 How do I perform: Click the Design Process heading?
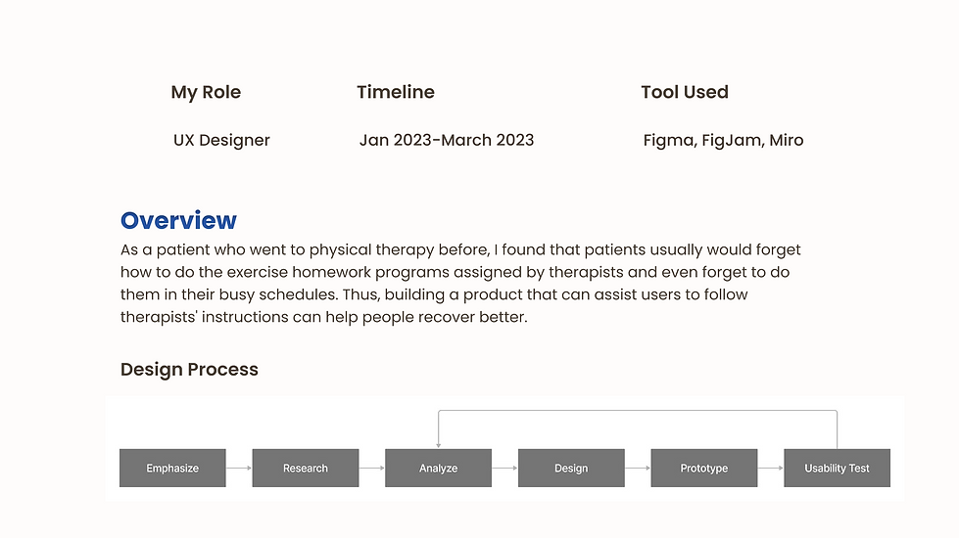coord(189,370)
